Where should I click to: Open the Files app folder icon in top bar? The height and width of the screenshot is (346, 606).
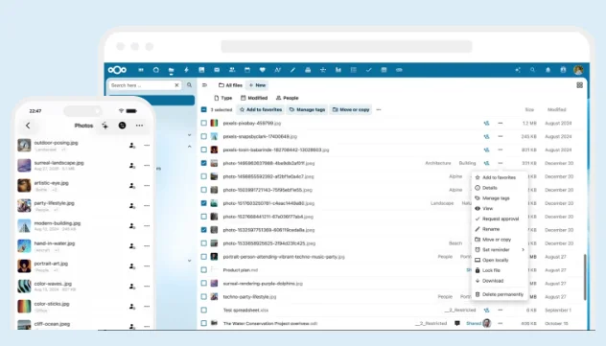click(x=172, y=70)
